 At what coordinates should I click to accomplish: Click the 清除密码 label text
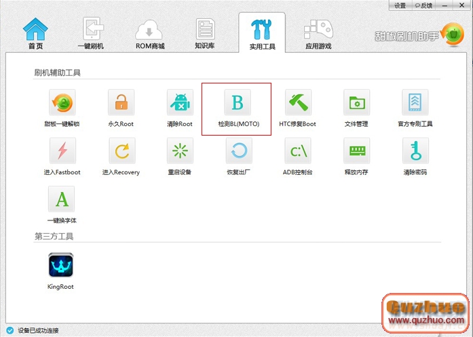[415, 172]
